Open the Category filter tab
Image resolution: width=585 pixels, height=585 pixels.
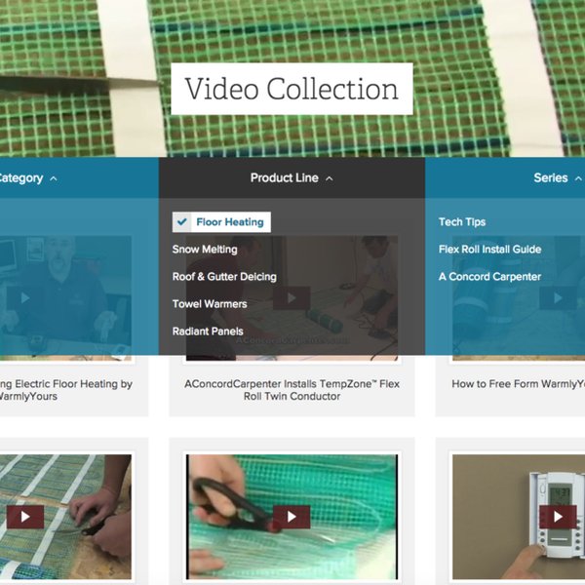tap(80, 178)
